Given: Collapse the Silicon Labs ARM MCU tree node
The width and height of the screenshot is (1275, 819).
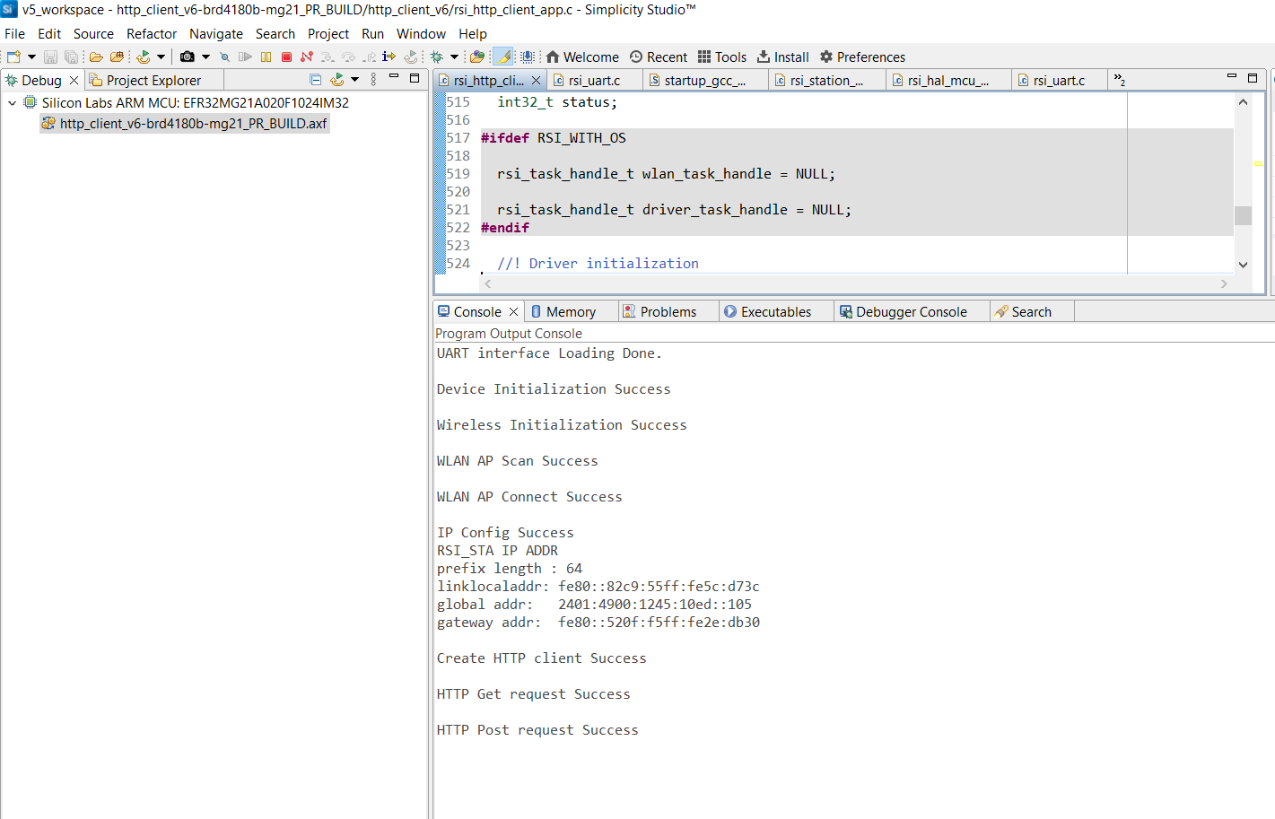Looking at the screenshot, I should 12,103.
